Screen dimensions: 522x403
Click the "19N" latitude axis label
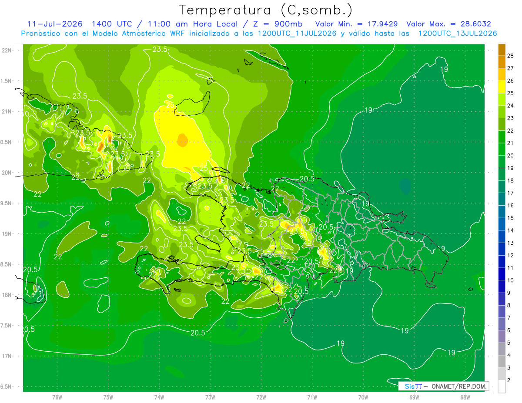click(x=7, y=234)
